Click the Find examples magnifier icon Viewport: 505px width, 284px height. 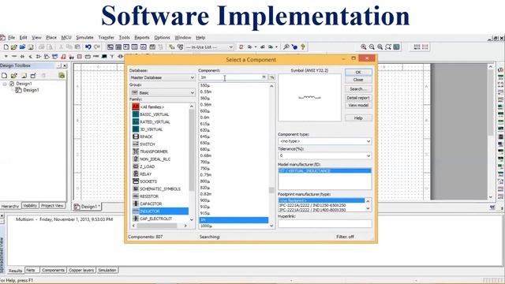coord(286,47)
